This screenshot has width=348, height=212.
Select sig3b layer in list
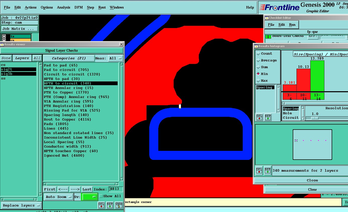[x=18, y=74]
